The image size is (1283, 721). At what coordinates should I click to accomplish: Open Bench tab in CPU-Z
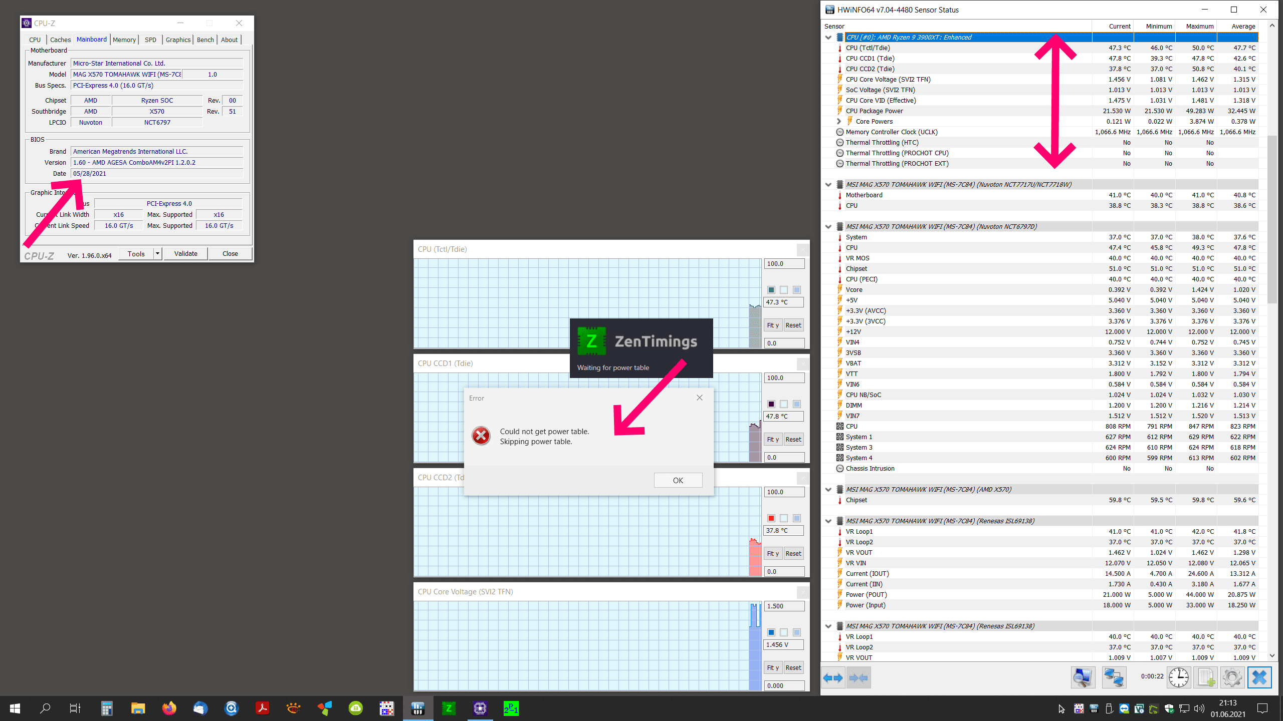coord(205,40)
